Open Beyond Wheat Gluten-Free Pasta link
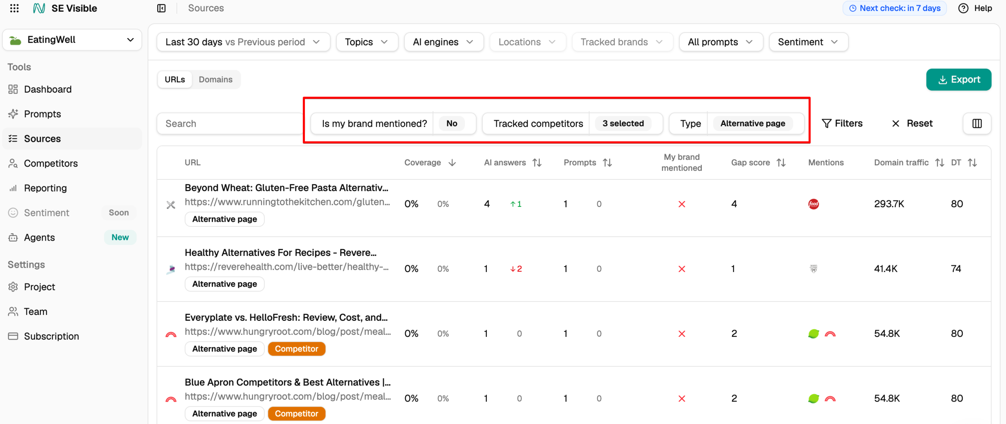Image resolution: width=1006 pixels, height=424 pixels. (286, 188)
